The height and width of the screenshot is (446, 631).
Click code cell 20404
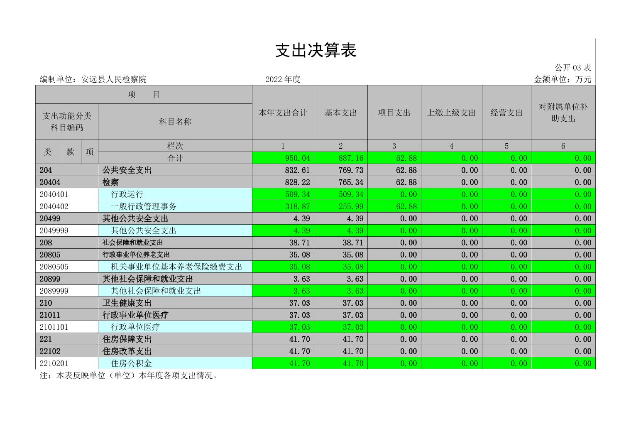coord(67,182)
